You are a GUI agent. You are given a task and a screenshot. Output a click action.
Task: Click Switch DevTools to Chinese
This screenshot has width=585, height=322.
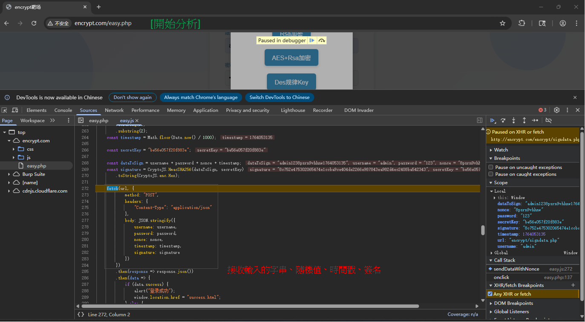click(280, 97)
